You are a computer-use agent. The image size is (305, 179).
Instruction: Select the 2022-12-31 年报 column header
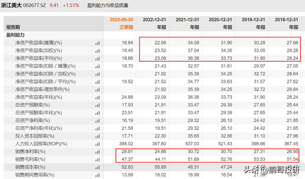coord(154,23)
